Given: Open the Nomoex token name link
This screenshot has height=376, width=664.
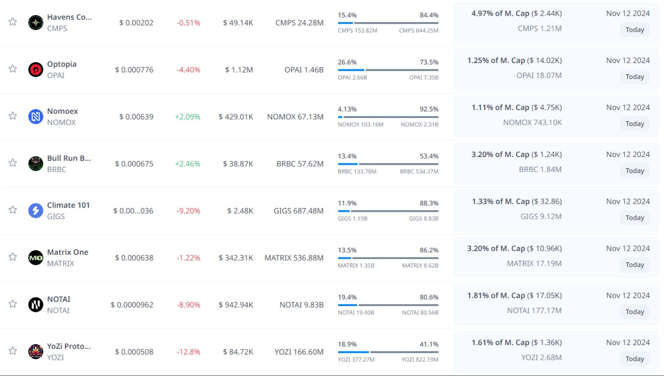Looking at the screenshot, I should tap(63, 111).
